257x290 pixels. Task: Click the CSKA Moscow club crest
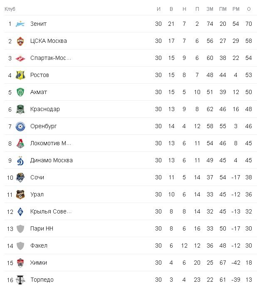(20, 41)
